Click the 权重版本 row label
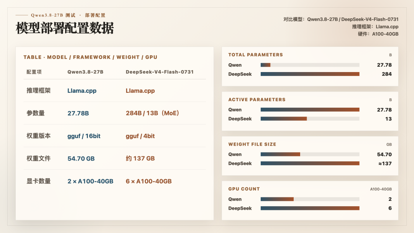This screenshot has height=233, width=414. 39,136
